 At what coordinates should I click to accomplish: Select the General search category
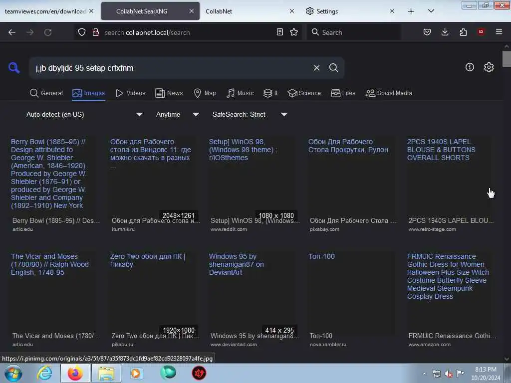pyautogui.click(x=46, y=93)
